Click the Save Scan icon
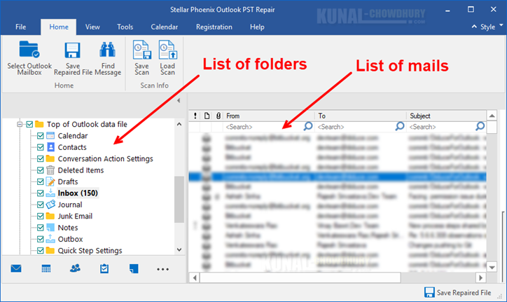This screenshot has width=507, height=302. coord(142,50)
